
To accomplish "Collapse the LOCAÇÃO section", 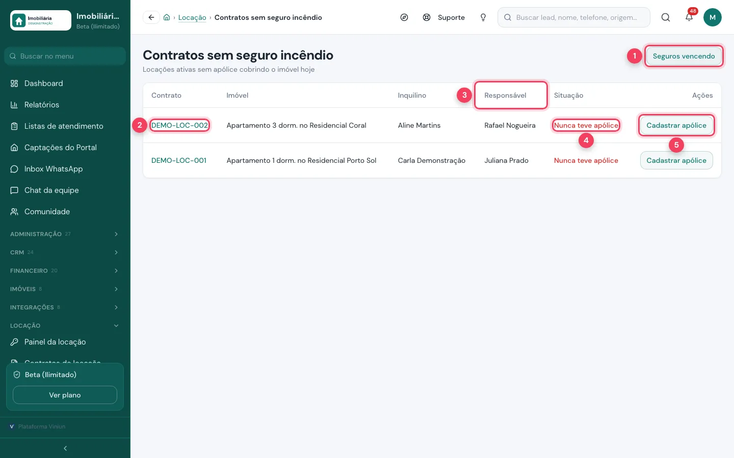I will click(x=65, y=326).
